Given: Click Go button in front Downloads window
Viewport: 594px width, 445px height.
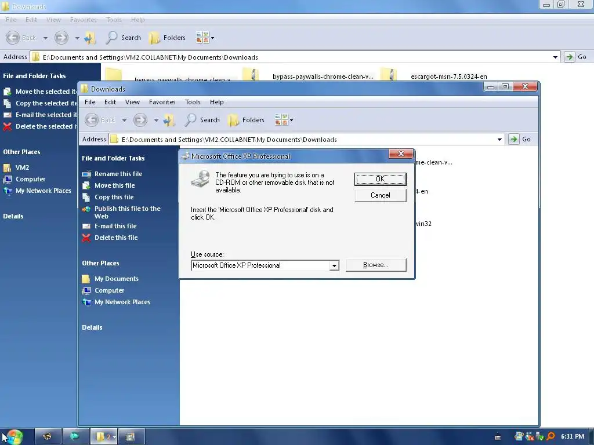Looking at the screenshot, I should pyautogui.click(x=520, y=139).
